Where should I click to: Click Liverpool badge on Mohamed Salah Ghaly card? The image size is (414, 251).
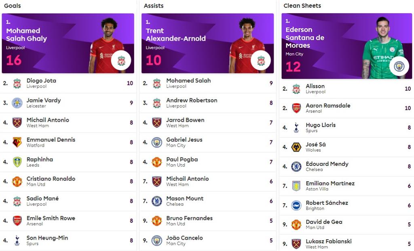pos(121,61)
